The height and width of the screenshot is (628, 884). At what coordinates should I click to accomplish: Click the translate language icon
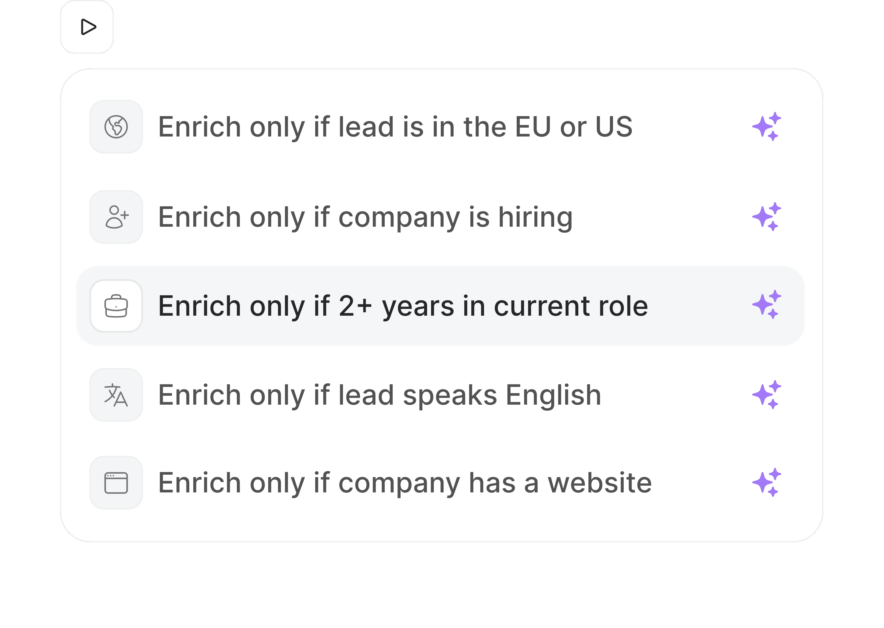coord(116,395)
